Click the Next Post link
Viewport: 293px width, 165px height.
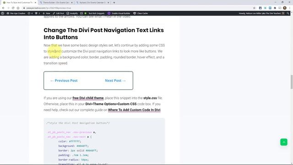[x=115, y=81]
